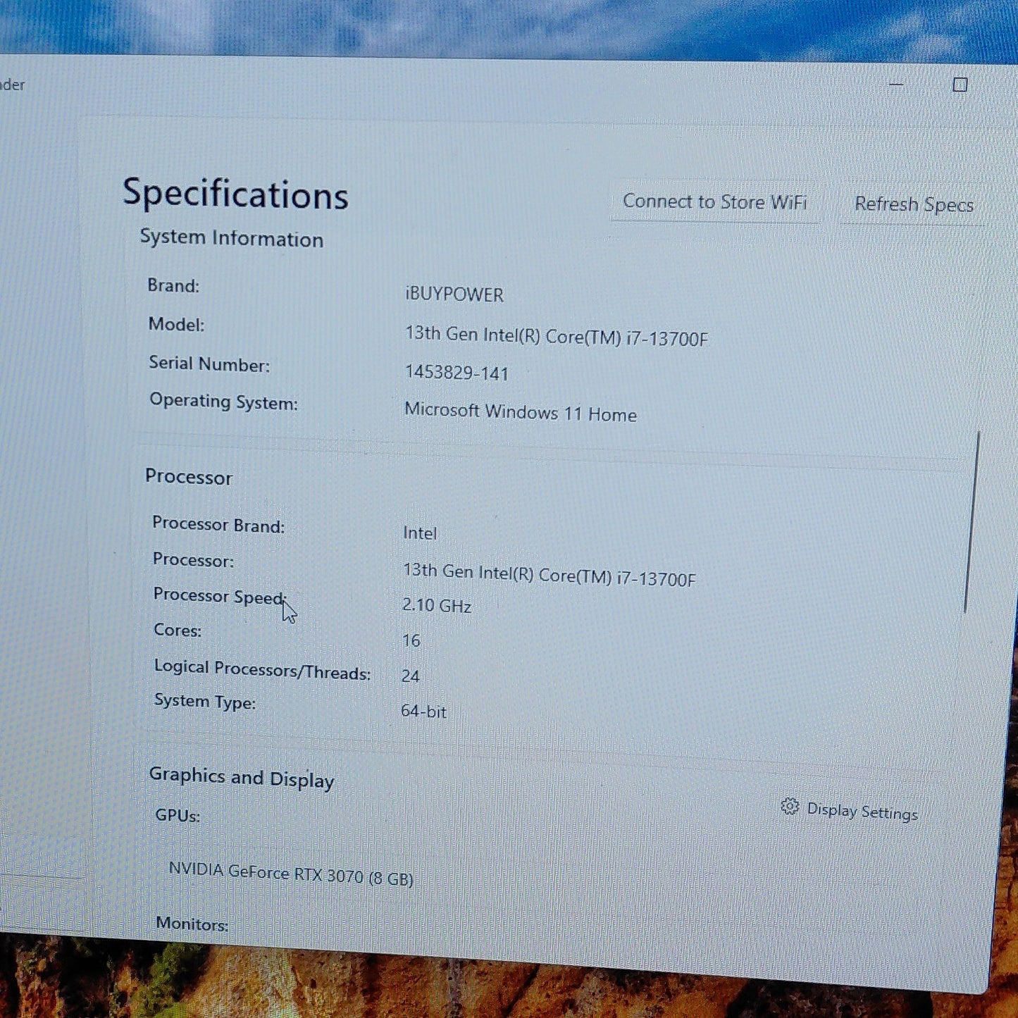Image resolution: width=1018 pixels, height=1018 pixels.
Task: Click the Cores: label
Action: tap(178, 630)
